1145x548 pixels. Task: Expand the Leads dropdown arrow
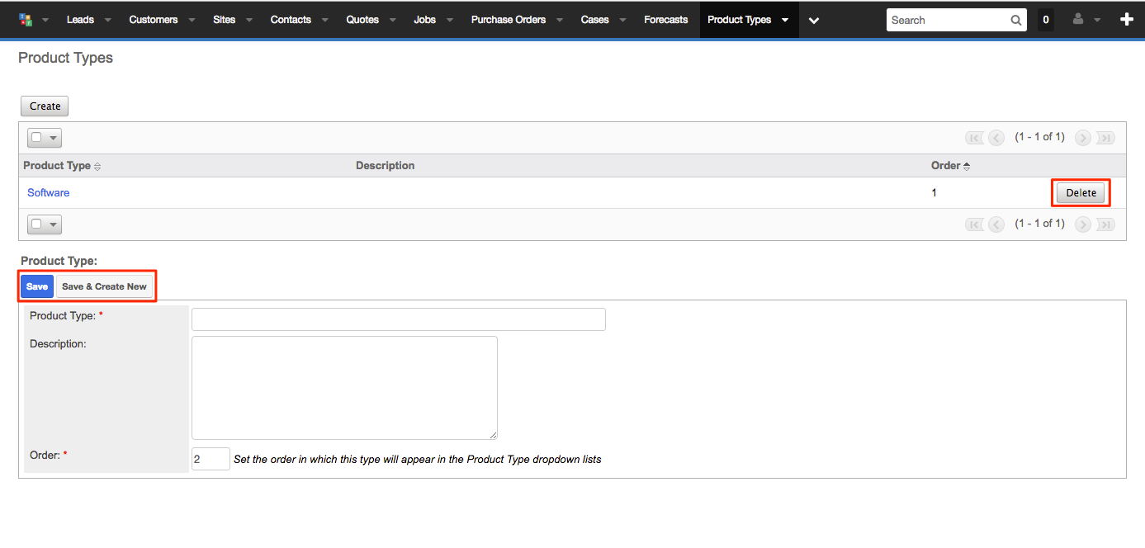pos(108,20)
